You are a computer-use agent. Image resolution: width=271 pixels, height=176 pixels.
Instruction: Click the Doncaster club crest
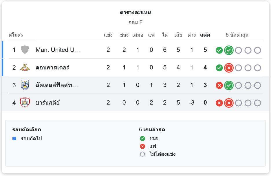25,68
